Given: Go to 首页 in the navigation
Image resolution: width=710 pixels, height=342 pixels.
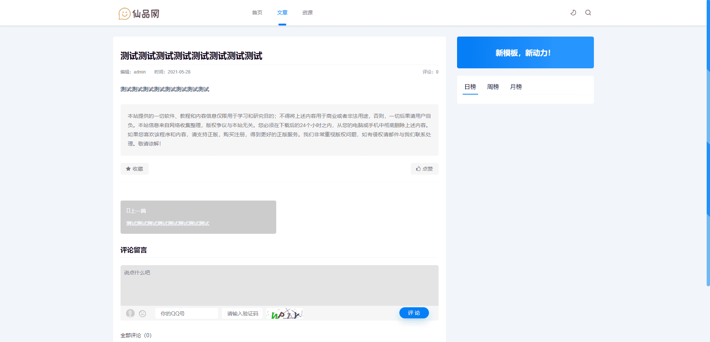Looking at the screenshot, I should coord(257,13).
